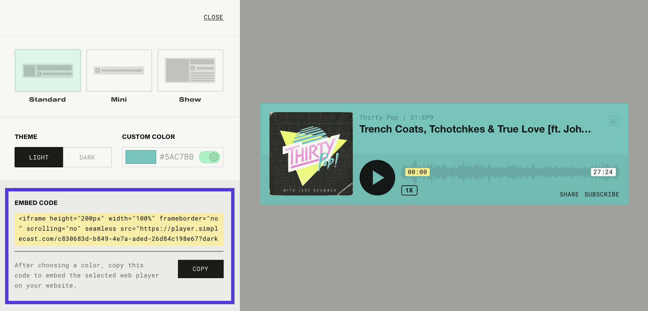Copy the embed code with COPY button
This screenshot has width=648, height=311.
(x=201, y=269)
